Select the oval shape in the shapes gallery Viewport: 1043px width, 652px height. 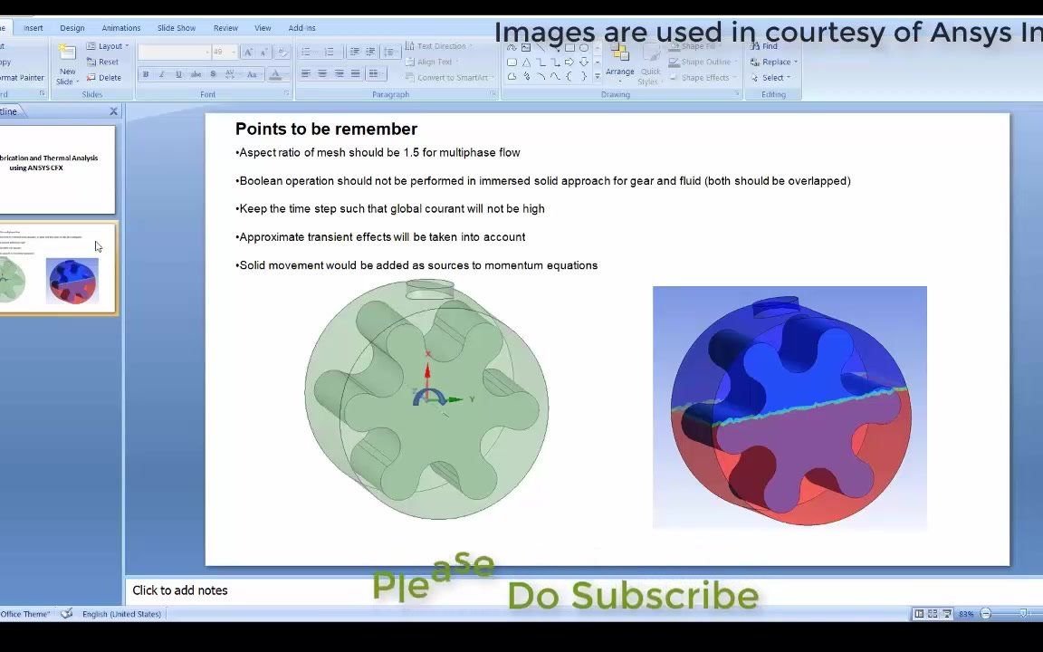click(x=584, y=48)
